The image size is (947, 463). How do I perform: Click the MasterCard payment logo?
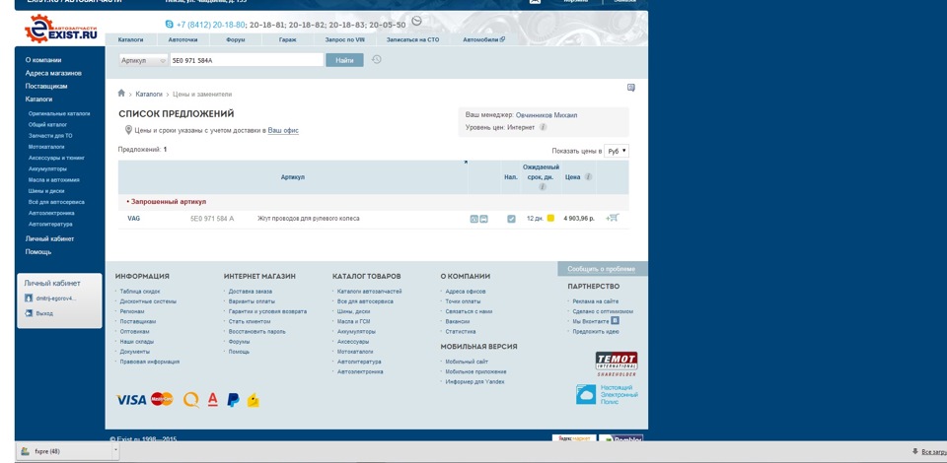tap(162, 399)
